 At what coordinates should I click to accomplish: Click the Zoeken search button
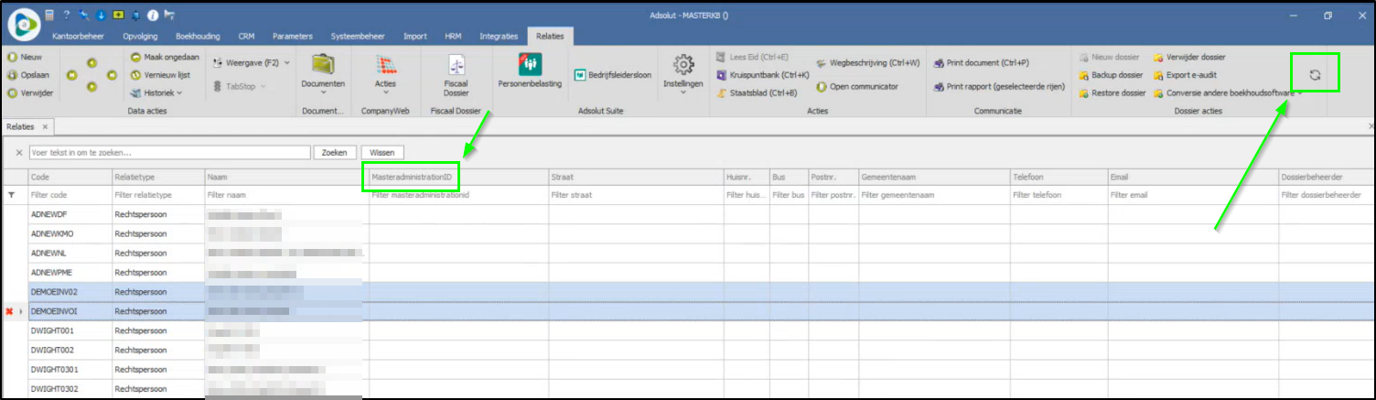(334, 152)
